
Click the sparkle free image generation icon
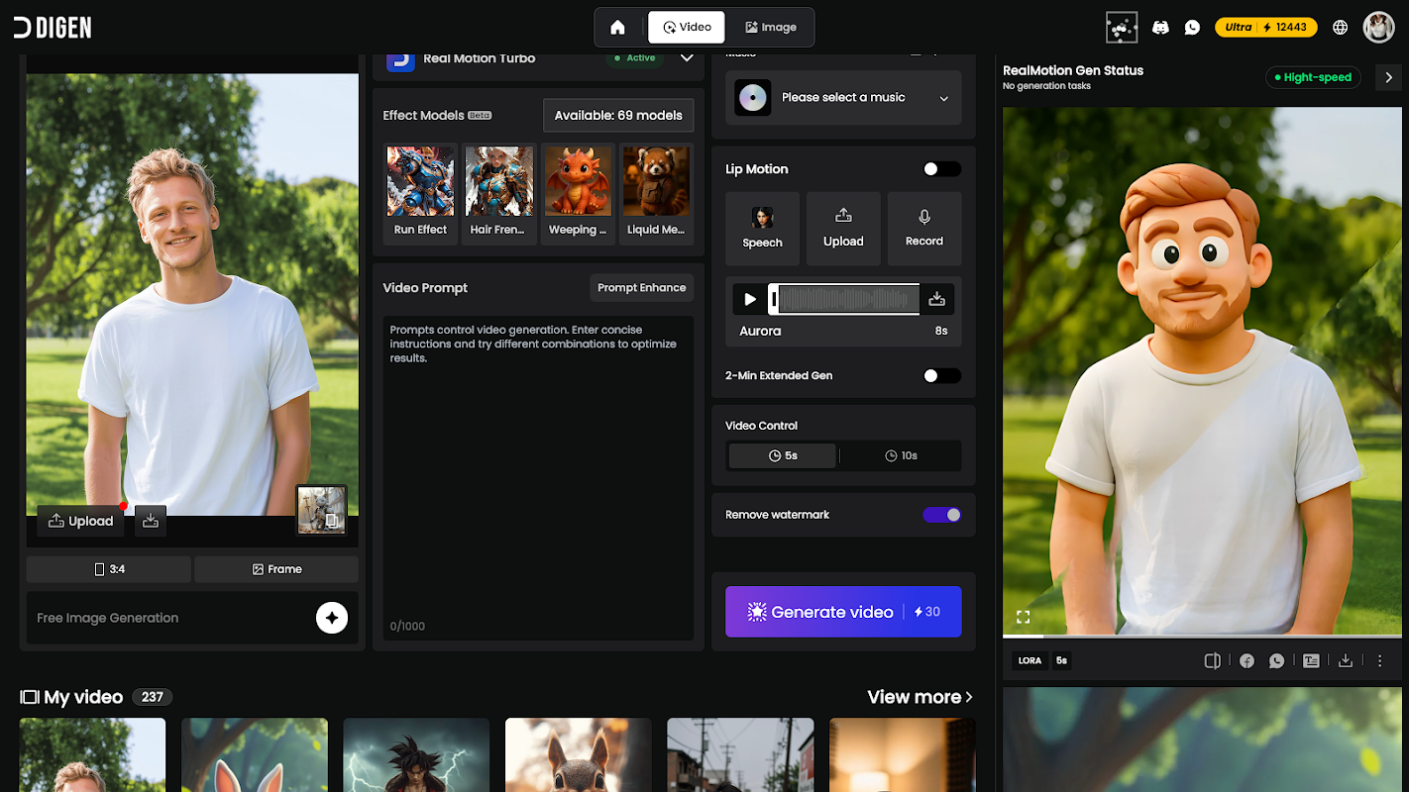(332, 618)
